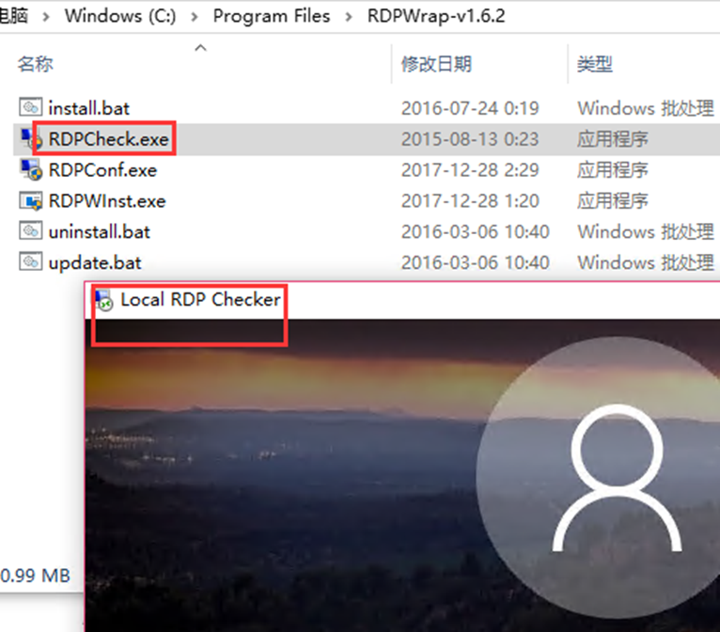Click the 0.99 MB status bar text
The image size is (720, 632).
pos(36,576)
